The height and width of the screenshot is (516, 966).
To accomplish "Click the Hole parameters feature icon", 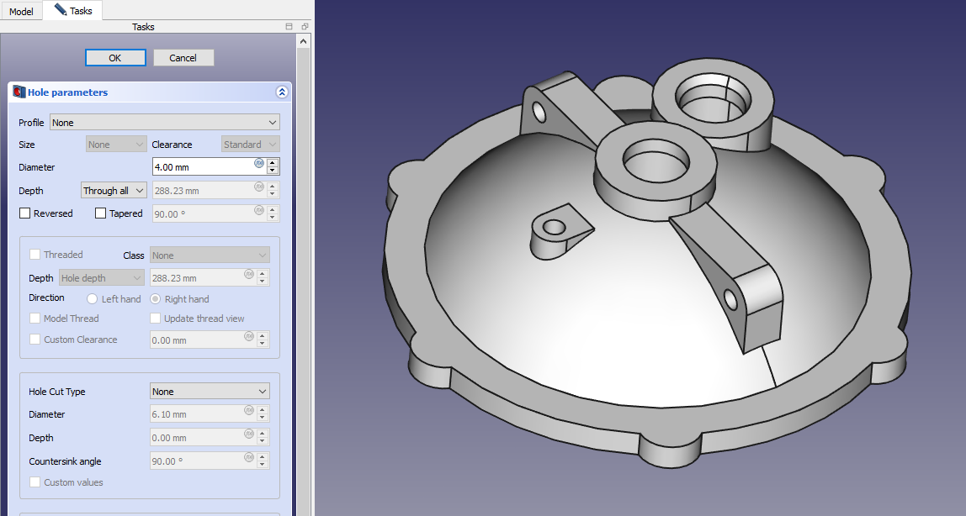I will tap(19, 92).
